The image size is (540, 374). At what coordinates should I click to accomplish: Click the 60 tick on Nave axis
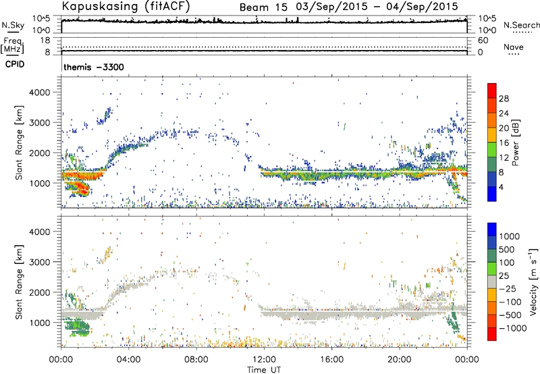coord(483,41)
